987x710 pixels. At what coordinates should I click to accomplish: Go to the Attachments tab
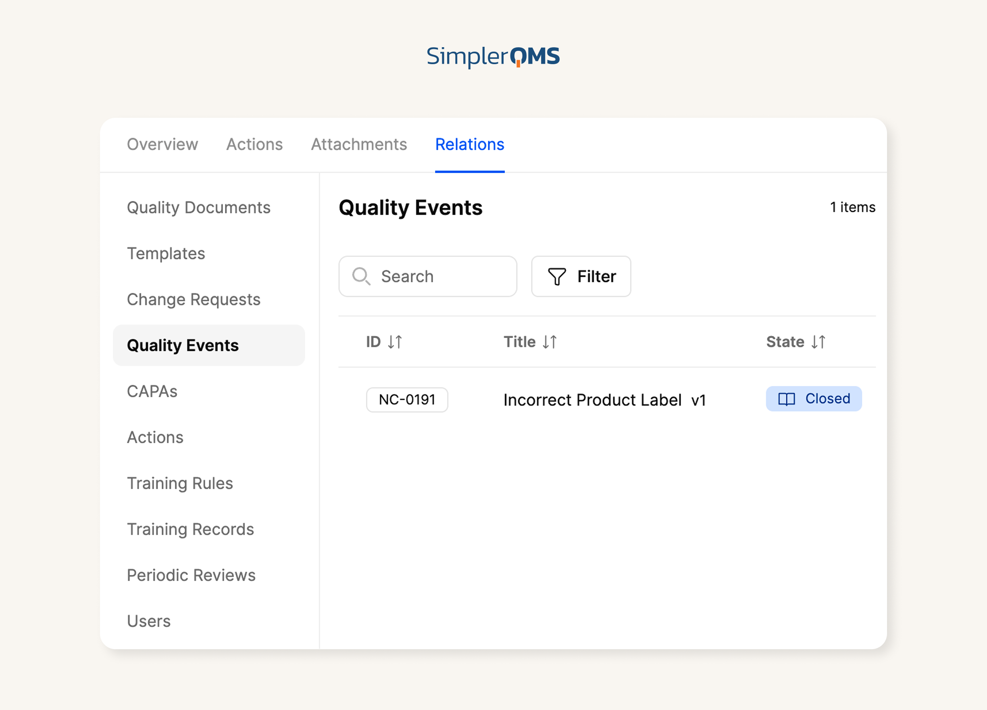[x=359, y=144]
